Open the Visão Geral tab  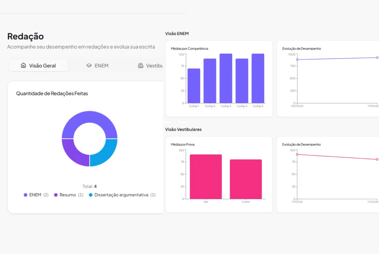point(38,65)
